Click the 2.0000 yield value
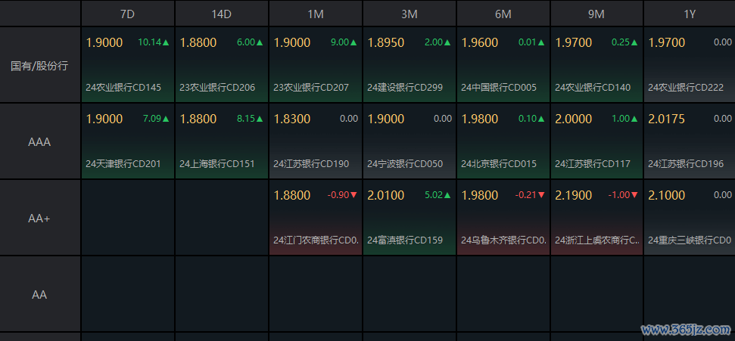The height and width of the screenshot is (341, 735). point(573,119)
